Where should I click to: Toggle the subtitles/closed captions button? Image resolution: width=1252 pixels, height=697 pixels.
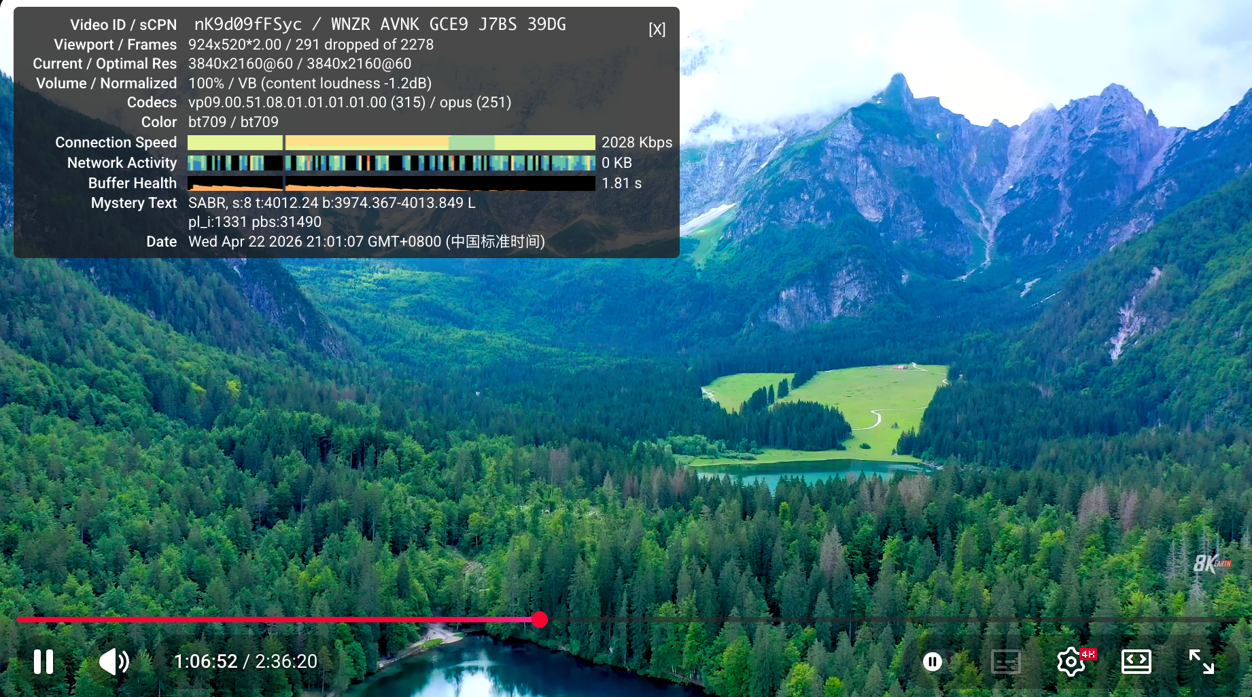click(x=1005, y=661)
